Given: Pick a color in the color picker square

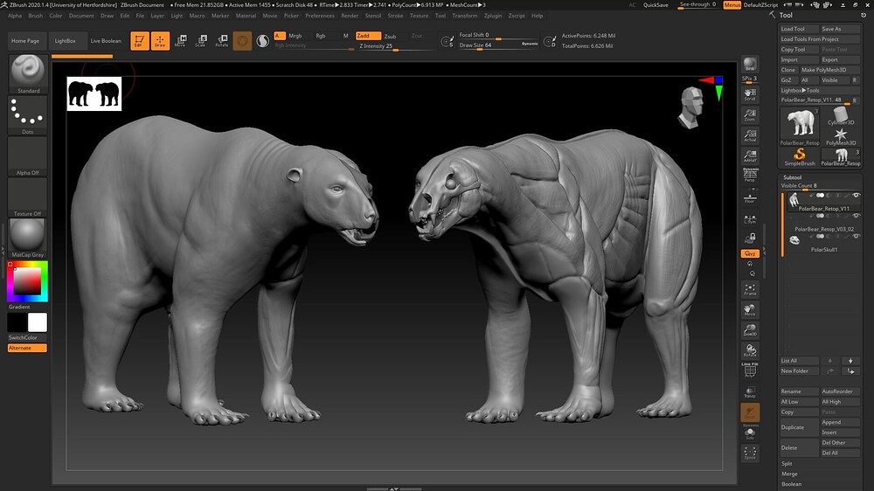Looking at the screenshot, I should pyautogui.click(x=27, y=281).
